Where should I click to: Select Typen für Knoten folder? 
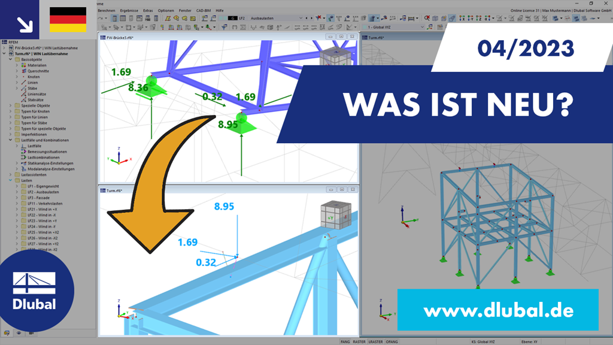(x=35, y=111)
